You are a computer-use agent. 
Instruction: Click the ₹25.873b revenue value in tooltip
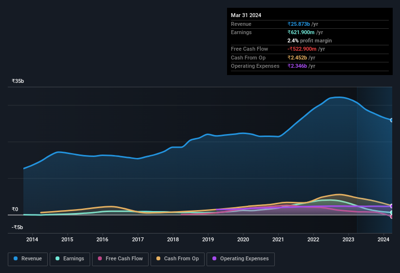(299, 24)
